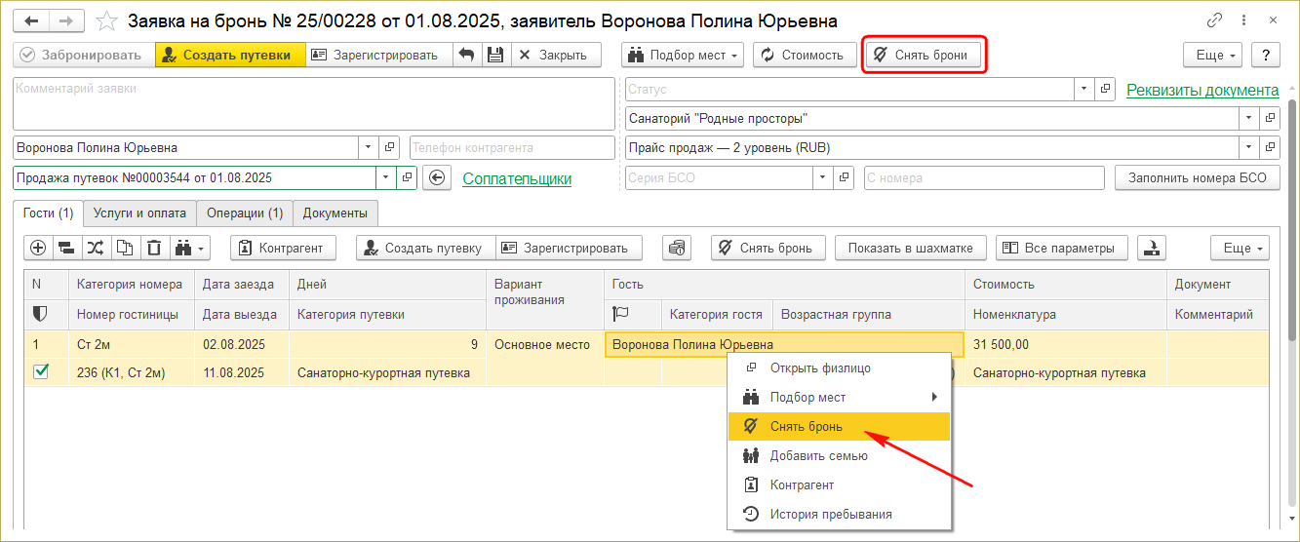
Task: Open Подбор мест submenu in context menu
Action: click(x=839, y=397)
